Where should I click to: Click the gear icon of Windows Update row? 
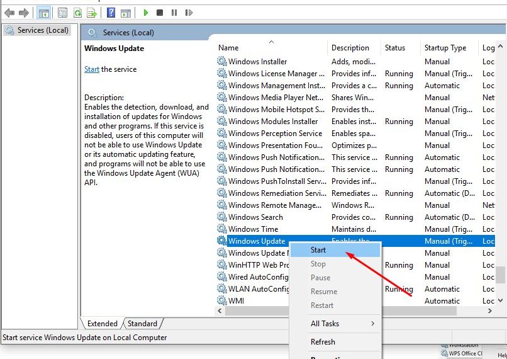pyautogui.click(x=222, y=241)
